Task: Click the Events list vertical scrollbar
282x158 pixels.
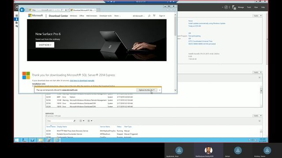Action: tap(261, 96)
